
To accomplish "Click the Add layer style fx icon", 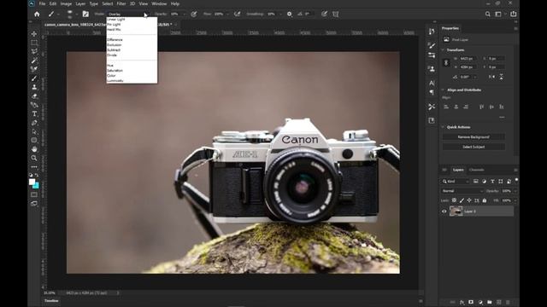I will (462, 302).
